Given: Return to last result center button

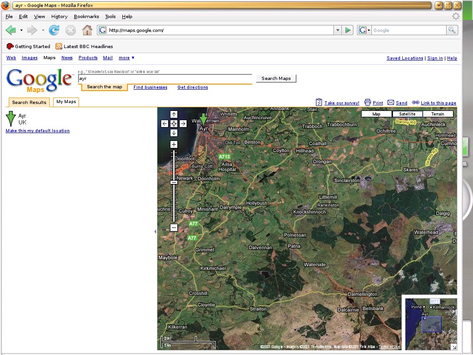Looking at the screenshot, I should [x=174, y=123].
